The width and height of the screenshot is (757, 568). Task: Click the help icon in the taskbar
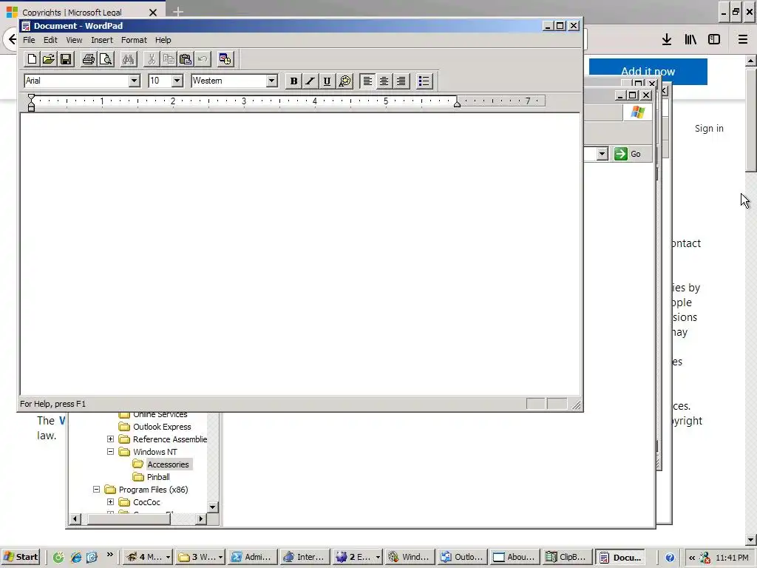tap(670, 558)
